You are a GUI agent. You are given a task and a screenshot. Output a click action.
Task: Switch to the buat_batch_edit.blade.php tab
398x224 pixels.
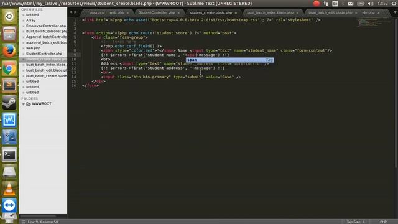(x=330, y=12)
